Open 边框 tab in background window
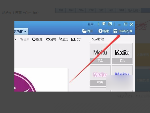This screenshot has width=150, height=113. [101, 10]
